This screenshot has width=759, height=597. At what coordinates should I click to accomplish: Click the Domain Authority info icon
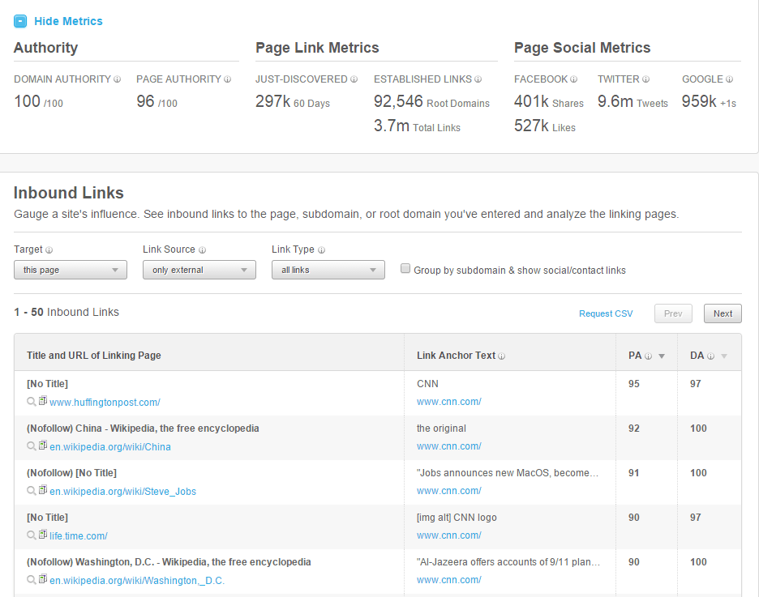coord(118,79)
